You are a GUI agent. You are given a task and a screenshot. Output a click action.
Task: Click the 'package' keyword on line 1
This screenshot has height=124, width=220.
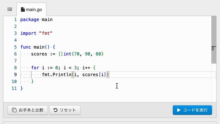(x=30, y=20)
